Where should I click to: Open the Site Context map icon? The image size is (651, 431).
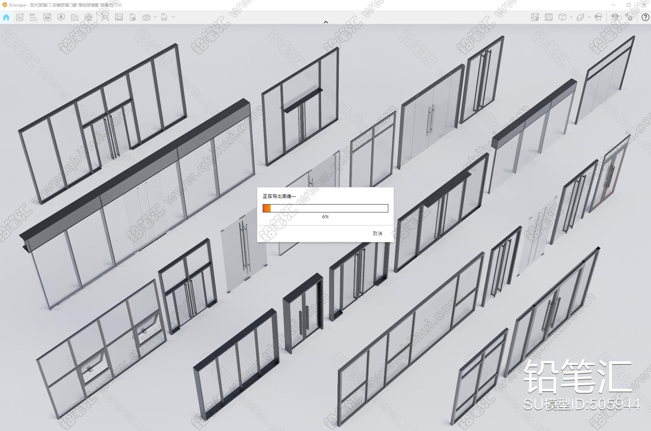coord(61,17)
